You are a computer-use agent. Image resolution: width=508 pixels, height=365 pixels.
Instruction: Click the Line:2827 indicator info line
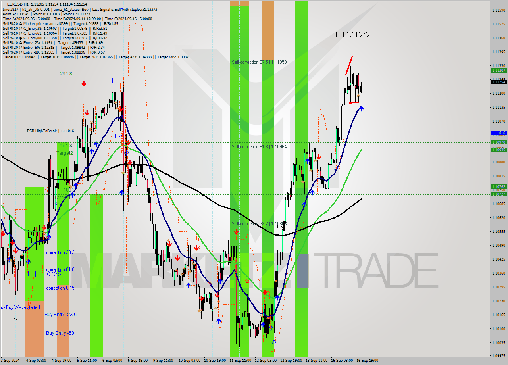point(80,9)
